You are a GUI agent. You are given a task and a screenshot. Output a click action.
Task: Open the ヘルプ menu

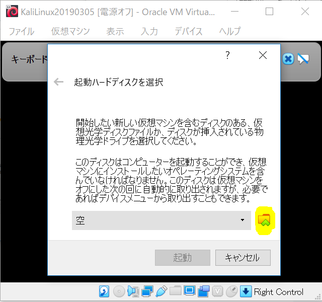point(230,31)
